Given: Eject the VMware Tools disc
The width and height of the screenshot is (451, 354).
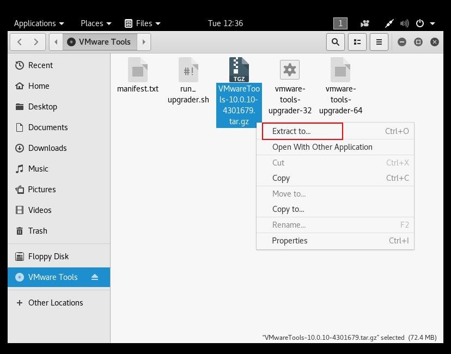Looking at the screenshot, I should click(x=95, y=277).
